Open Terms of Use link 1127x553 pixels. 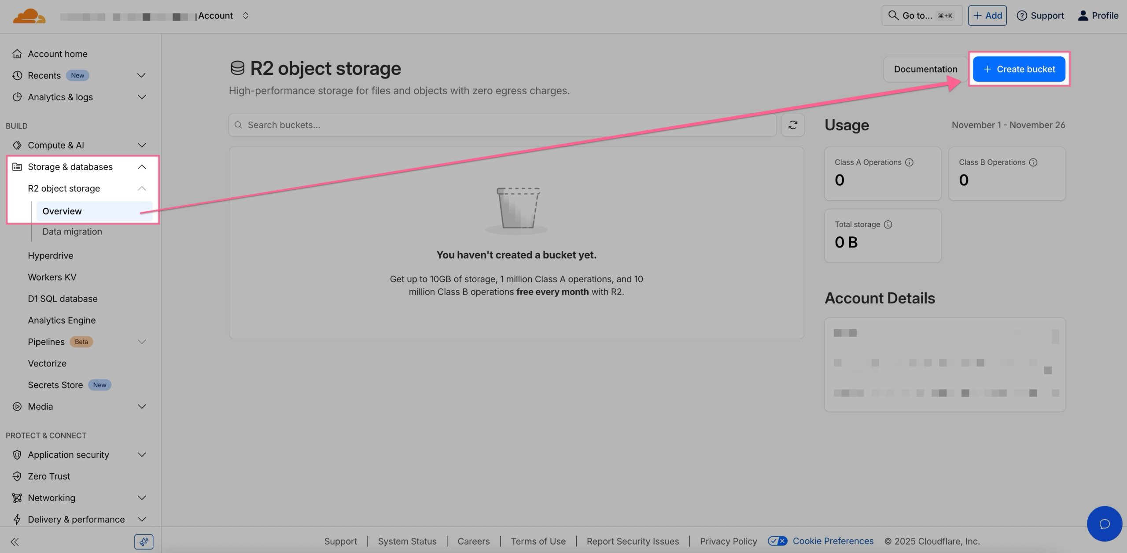click(538, 541)
